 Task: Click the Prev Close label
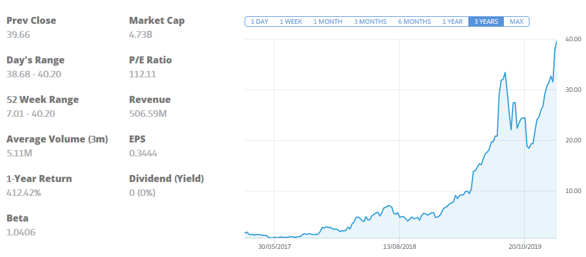(31, 21)
